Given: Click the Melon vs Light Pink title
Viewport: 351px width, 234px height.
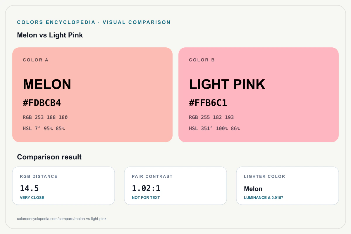Looking at the screenshot, I should click(50, 35).
